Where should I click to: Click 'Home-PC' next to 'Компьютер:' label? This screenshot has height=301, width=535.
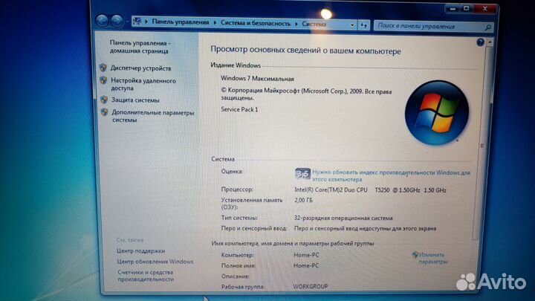pos(306,255)
